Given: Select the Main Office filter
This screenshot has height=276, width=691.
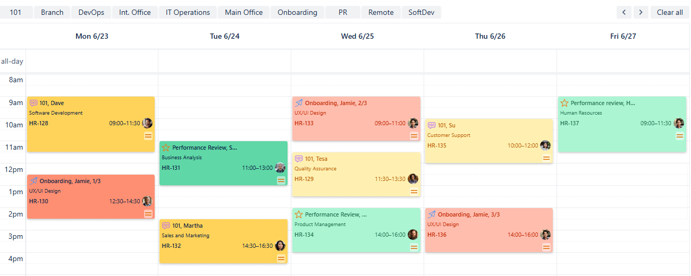Looking at the screenshot, I should tap(243, 12).
